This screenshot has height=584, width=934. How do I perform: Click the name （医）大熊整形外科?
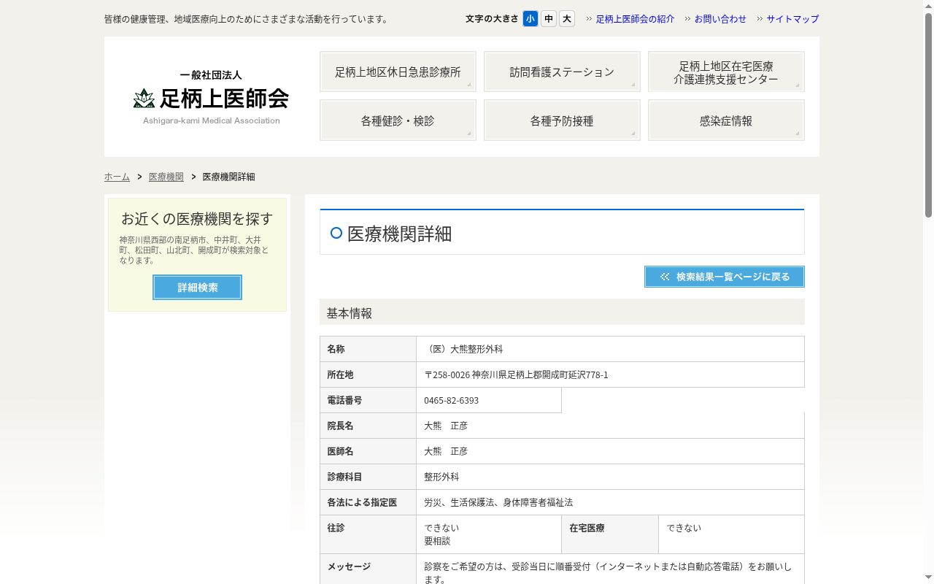463,349
